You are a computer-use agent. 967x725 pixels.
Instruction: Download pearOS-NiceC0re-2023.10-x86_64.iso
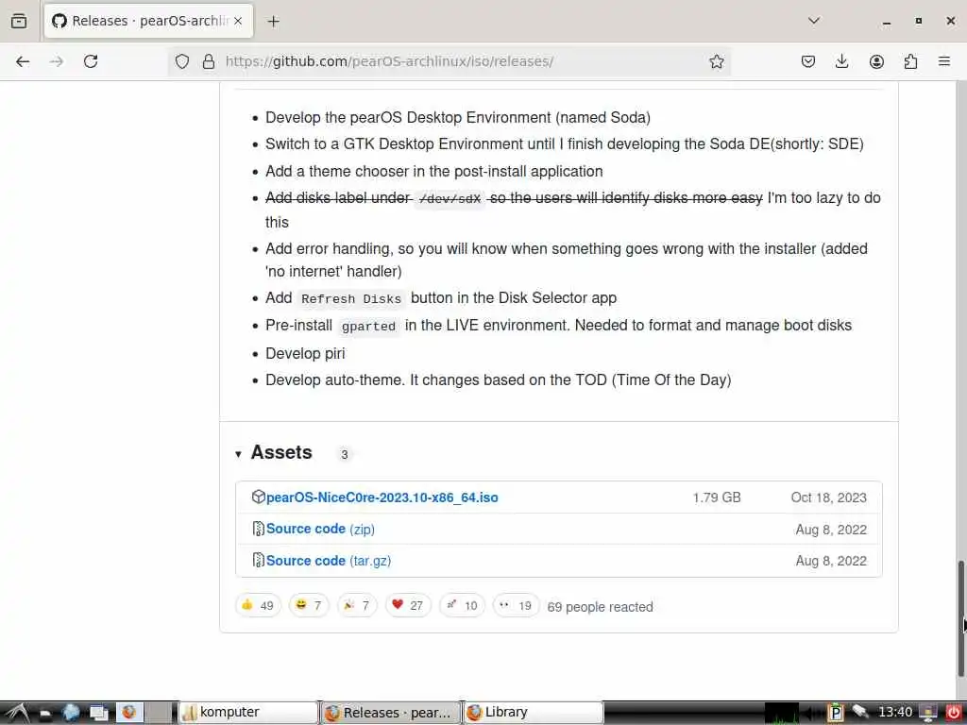point(382,497)
